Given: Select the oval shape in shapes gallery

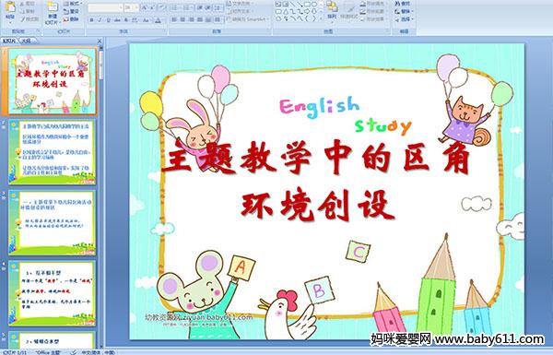Looking at the screenshot, I should [x=314, y=4].
